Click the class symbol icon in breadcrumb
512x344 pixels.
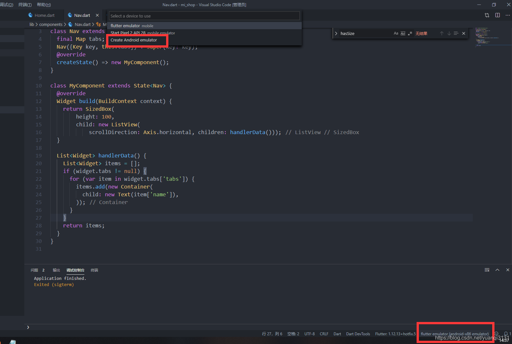pos(98,24)
